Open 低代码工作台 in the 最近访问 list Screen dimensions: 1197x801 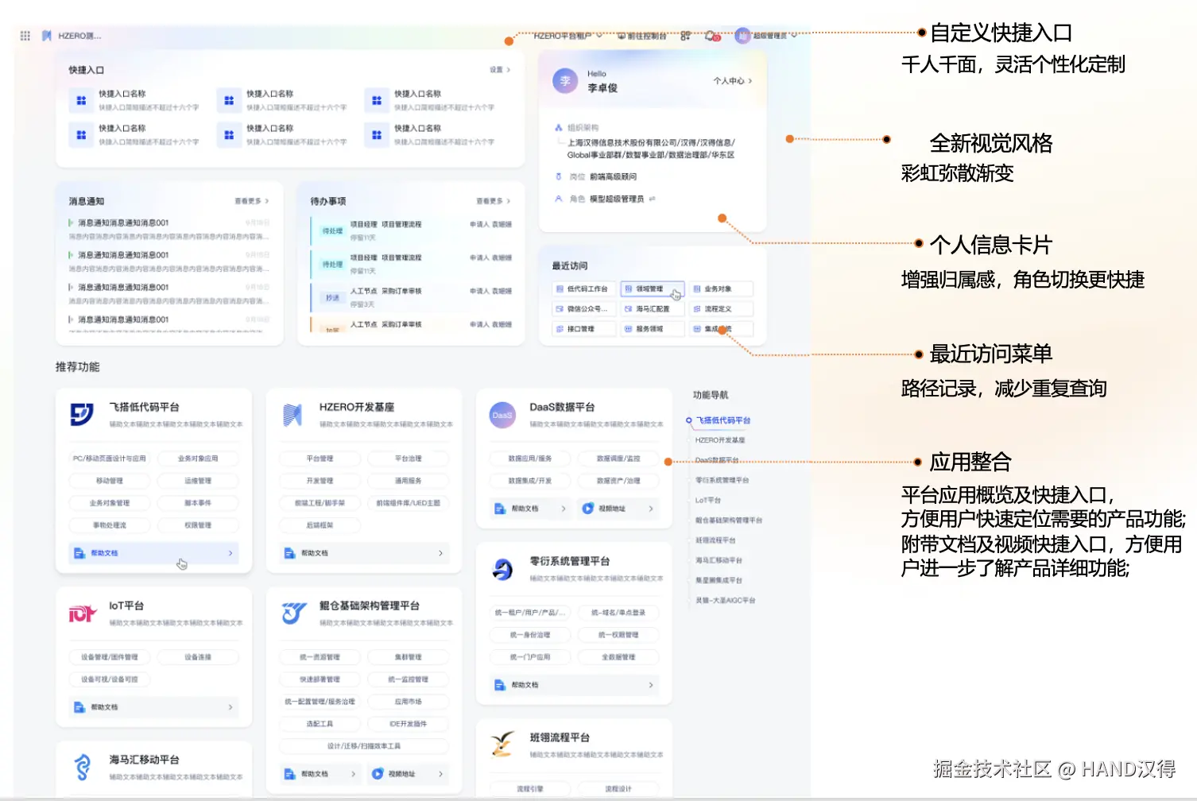click(x=583, y=289)
